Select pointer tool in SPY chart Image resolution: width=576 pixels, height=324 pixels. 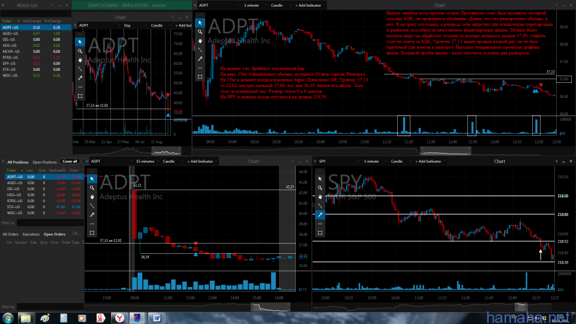320,179
